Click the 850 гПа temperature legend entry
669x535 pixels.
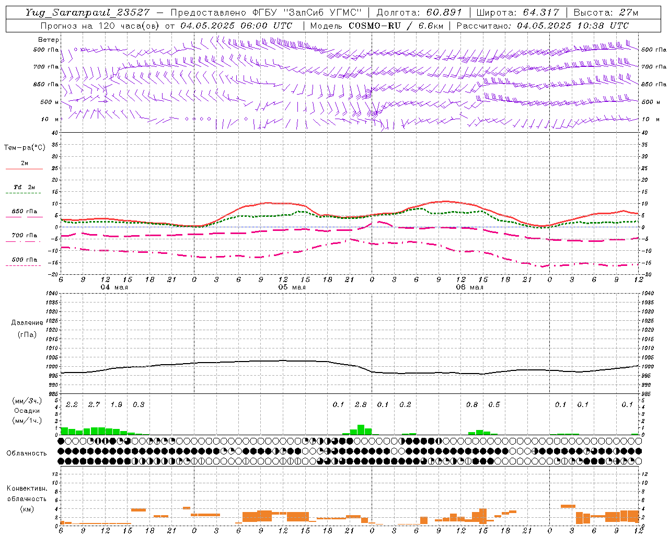25,212
